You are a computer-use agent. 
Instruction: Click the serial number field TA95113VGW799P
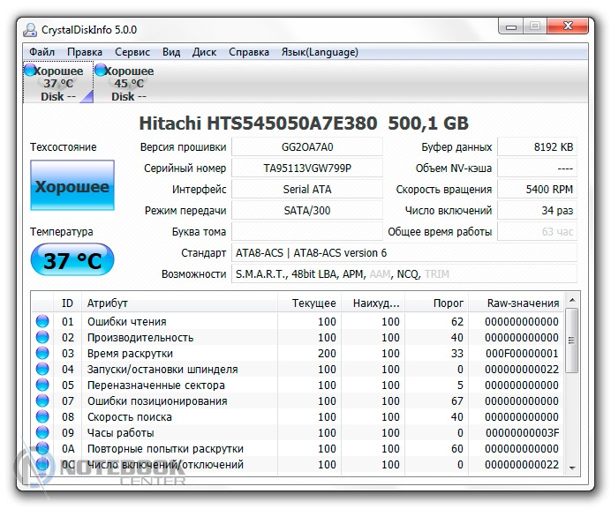click(x=307, y=168)
